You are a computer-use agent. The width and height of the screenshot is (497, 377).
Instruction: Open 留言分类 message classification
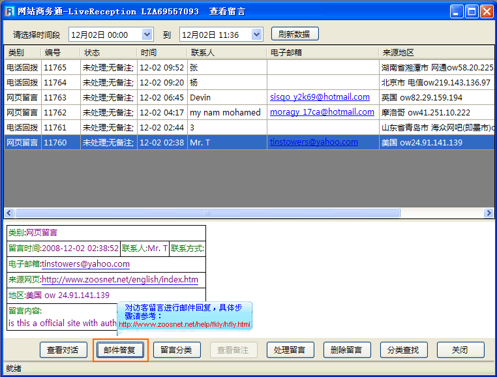(177, 350)
